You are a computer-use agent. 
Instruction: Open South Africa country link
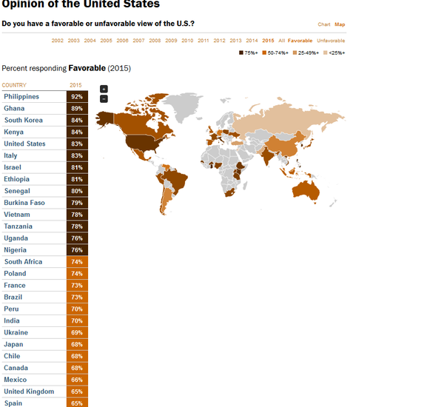tap(23, 262)
